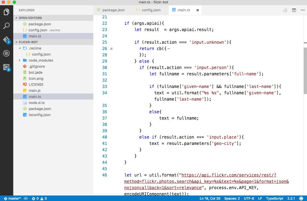
Task: Change file encoding via UTF-8
Action: (249, 199)
